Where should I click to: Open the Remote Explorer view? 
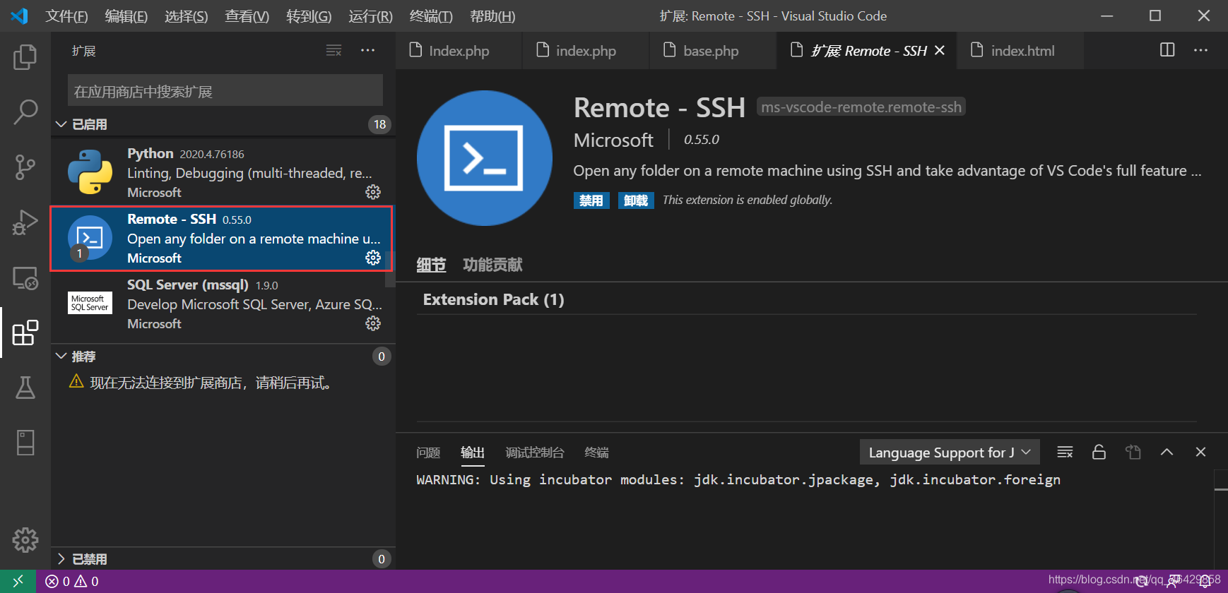point(25,277)
